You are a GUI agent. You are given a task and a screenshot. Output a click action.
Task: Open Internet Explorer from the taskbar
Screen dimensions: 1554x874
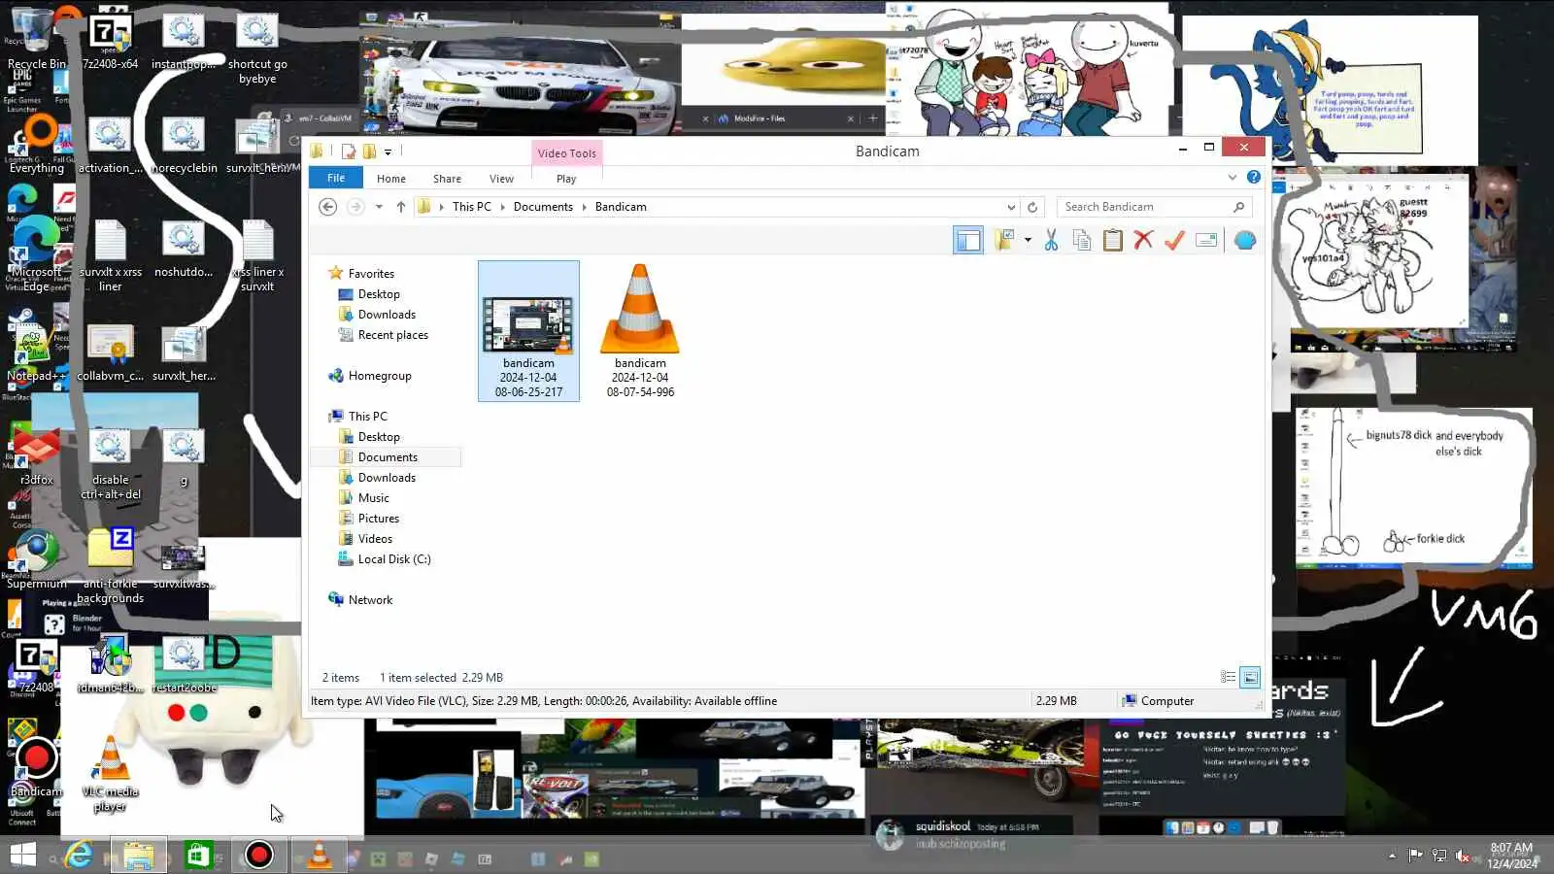pos(79,855)
